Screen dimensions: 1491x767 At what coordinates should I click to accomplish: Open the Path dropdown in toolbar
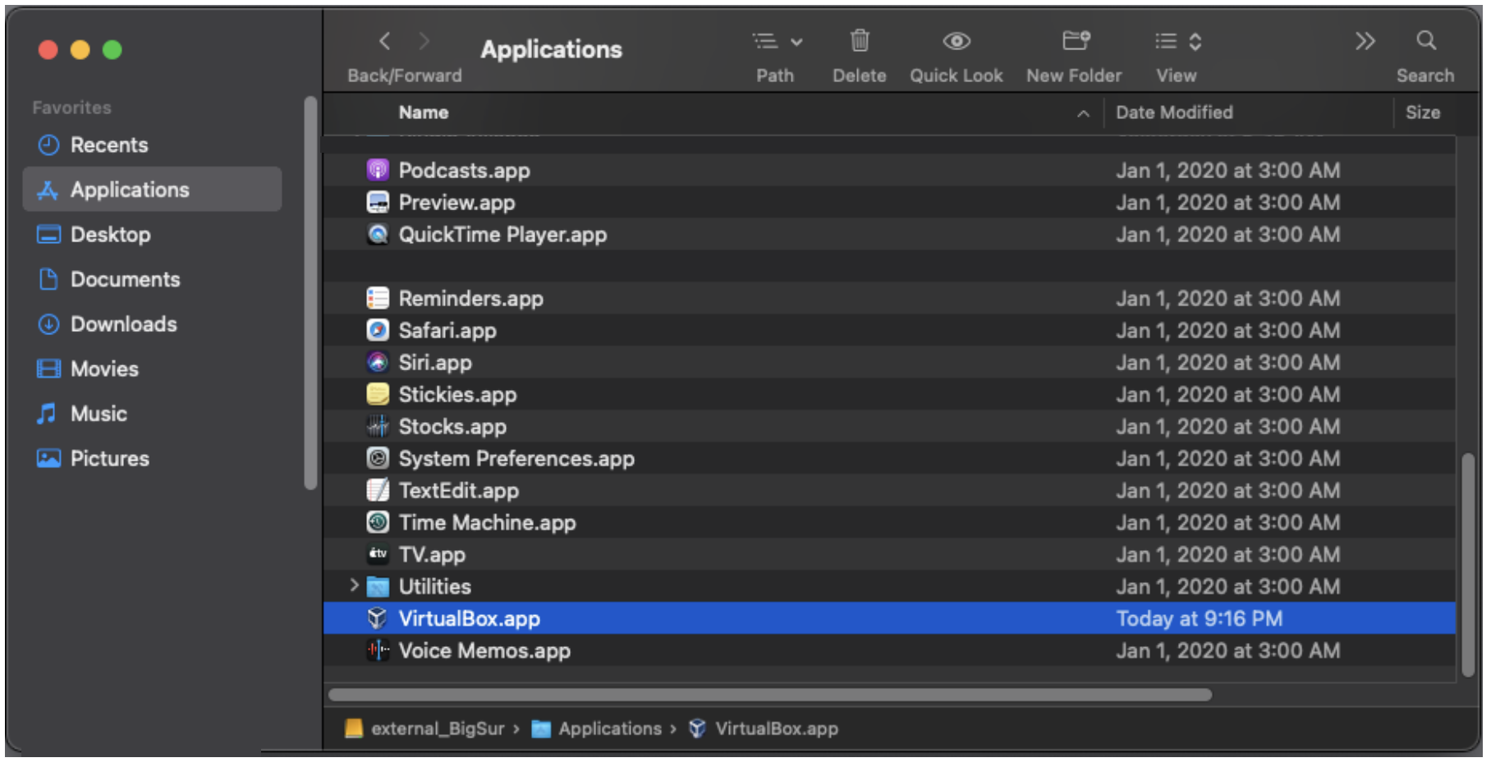[x=776, y=41]
